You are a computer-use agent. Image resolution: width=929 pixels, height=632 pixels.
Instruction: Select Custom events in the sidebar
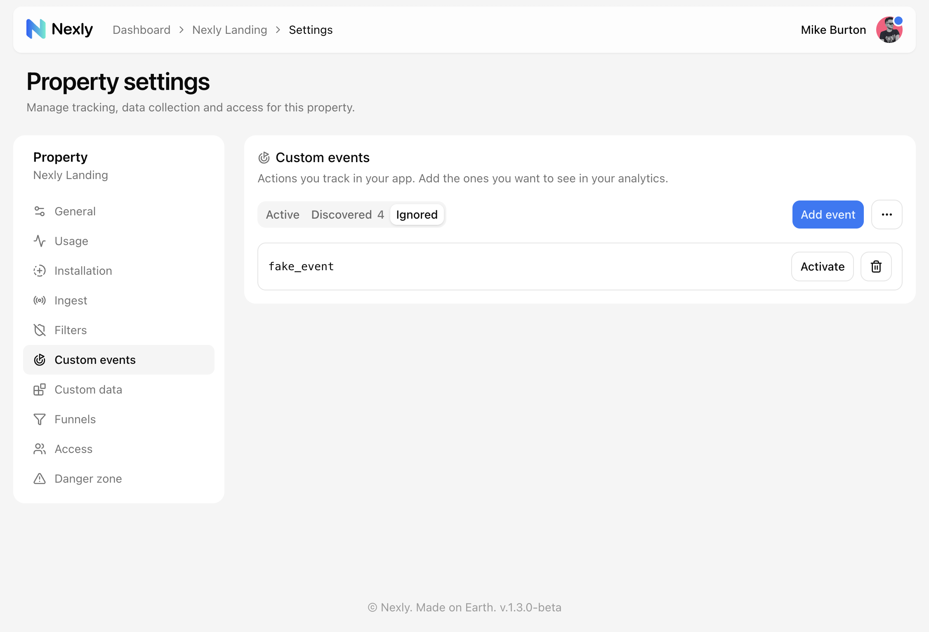[119, 360]
